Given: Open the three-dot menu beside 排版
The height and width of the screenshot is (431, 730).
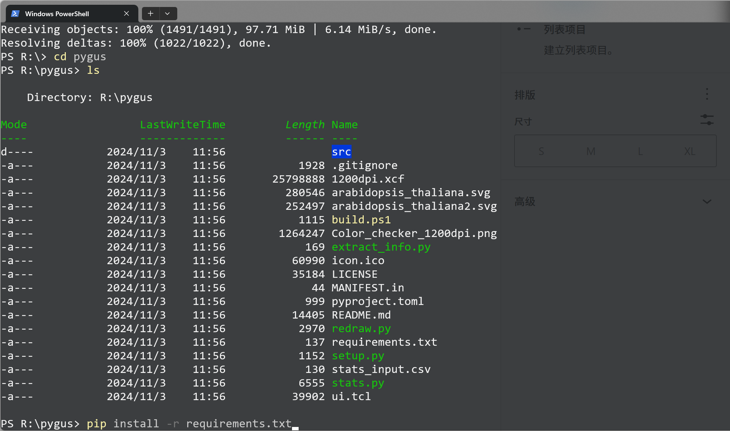Looking at the screenshot, I should click(x=707, y=94).
